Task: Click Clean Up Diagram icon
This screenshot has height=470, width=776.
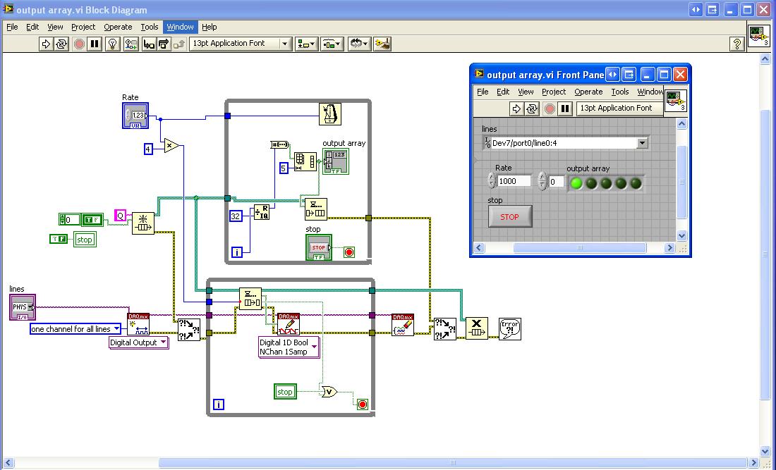Action: (x=382, y=44)
